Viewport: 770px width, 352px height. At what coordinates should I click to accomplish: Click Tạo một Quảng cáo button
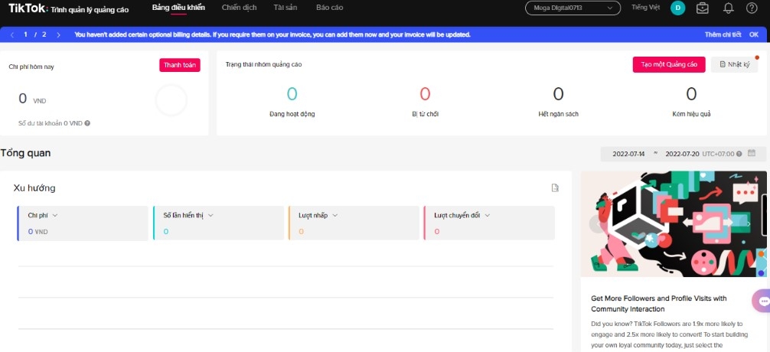[x=669, y=64]
